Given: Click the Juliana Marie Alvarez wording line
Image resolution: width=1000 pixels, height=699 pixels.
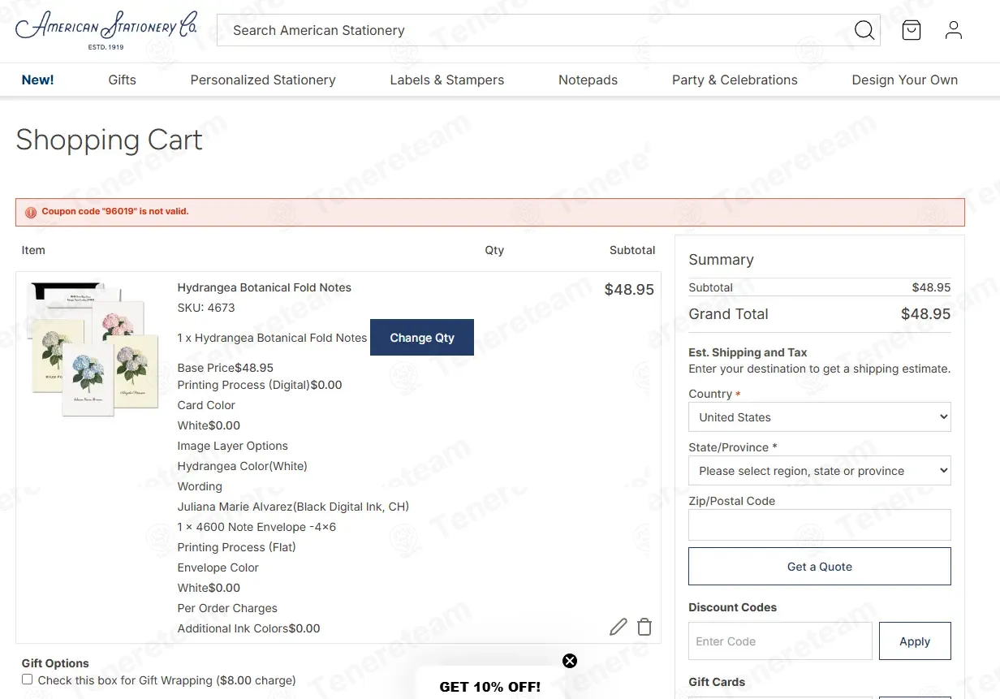Looking at the screenshot, I should (293, 507).
